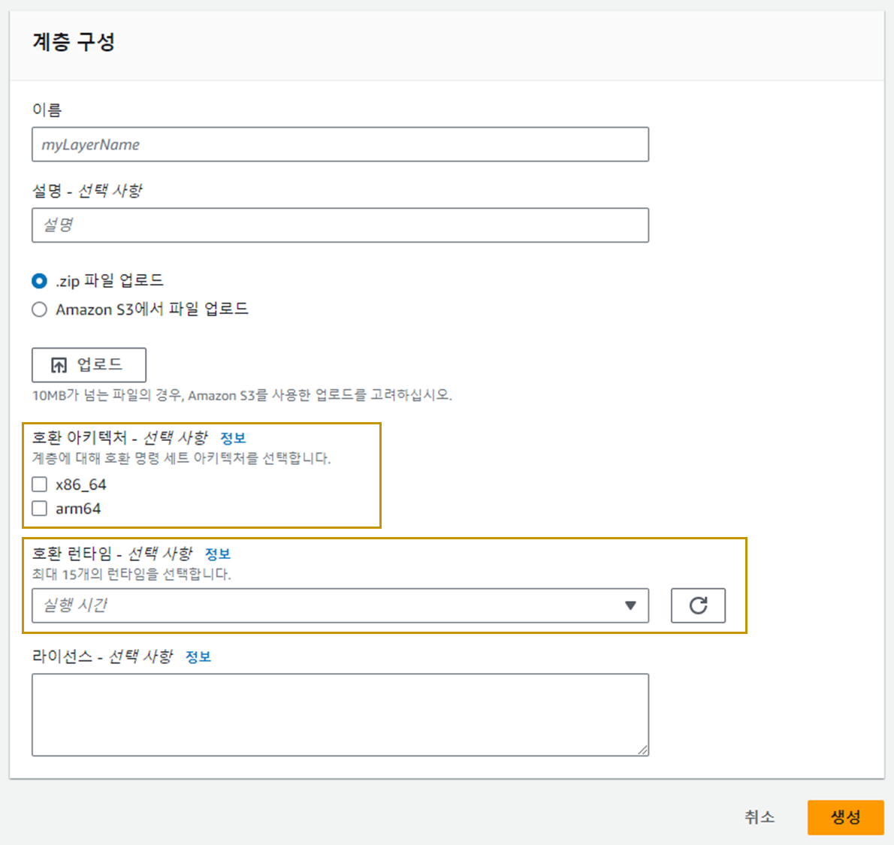Check the arm64 architecture checkbox
Image resolution: width=894 pixels, height=845 pixels.
pyautogui.click(x=39, y=509)
